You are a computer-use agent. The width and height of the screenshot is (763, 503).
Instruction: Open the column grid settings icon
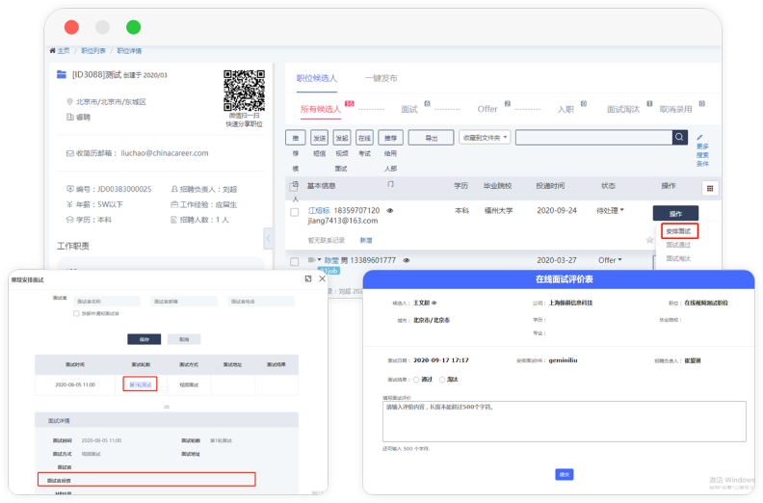(710, 189)
